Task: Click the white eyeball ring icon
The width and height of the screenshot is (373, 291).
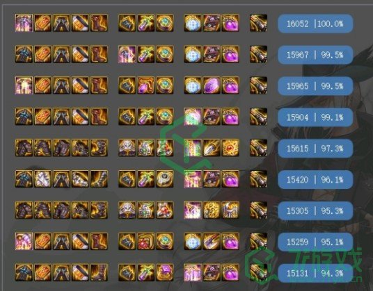Action: coord(165,179)
